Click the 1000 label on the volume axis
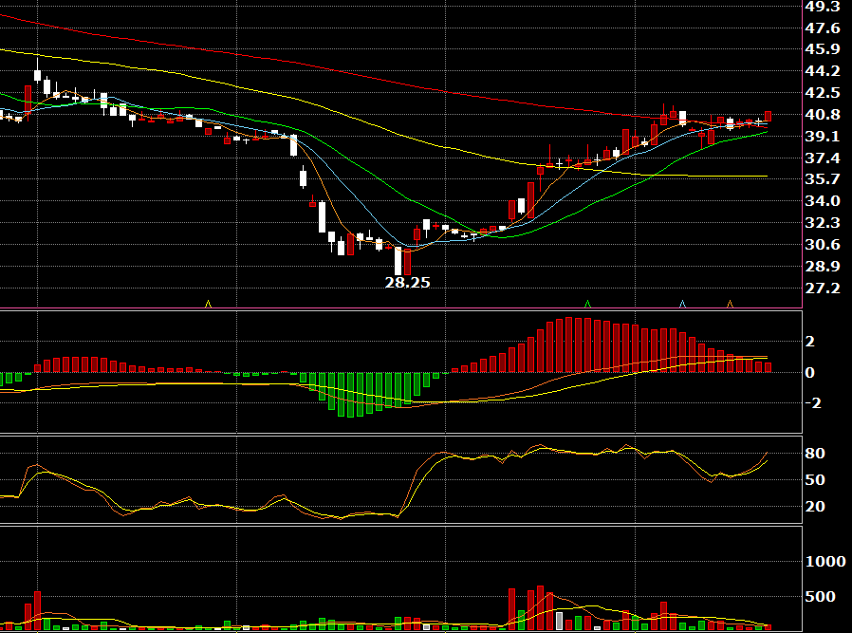The height and width of the screenshot is (633, 852). point(825,561)
